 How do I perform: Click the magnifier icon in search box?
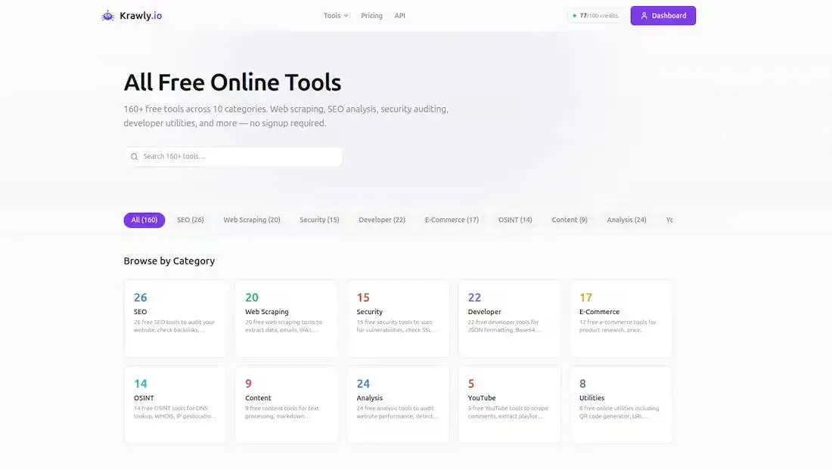coord(134,156)
